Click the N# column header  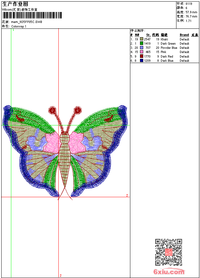tap(137, 35)
